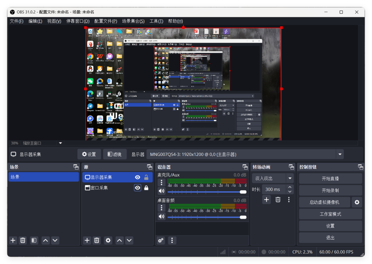Delete selected scene with trash icon
The image size is (372, 264).
click(23, 240)
